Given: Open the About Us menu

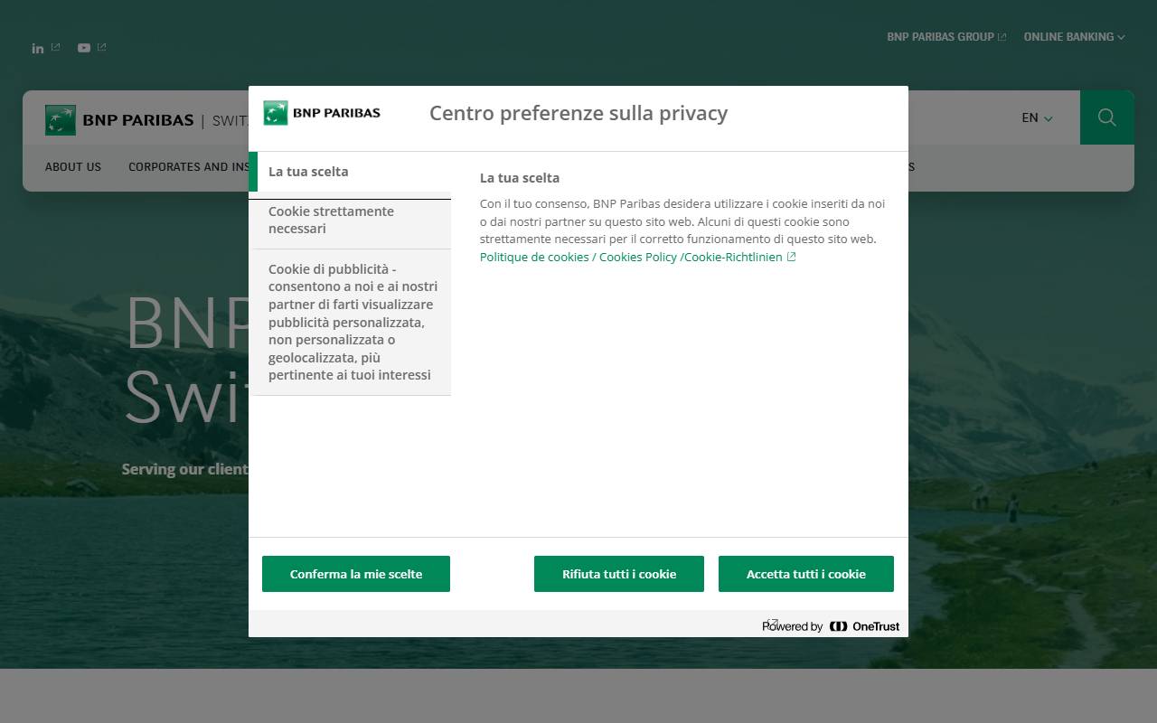Looking at the screenshot, I should (73, 167).
